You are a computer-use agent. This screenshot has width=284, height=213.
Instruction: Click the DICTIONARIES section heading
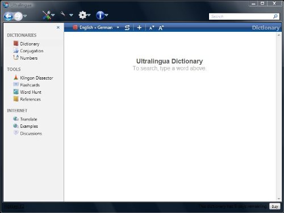click(22, 35)
